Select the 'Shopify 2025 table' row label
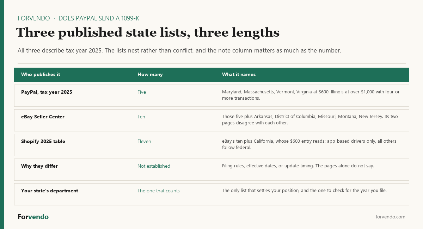 (43, 142)
